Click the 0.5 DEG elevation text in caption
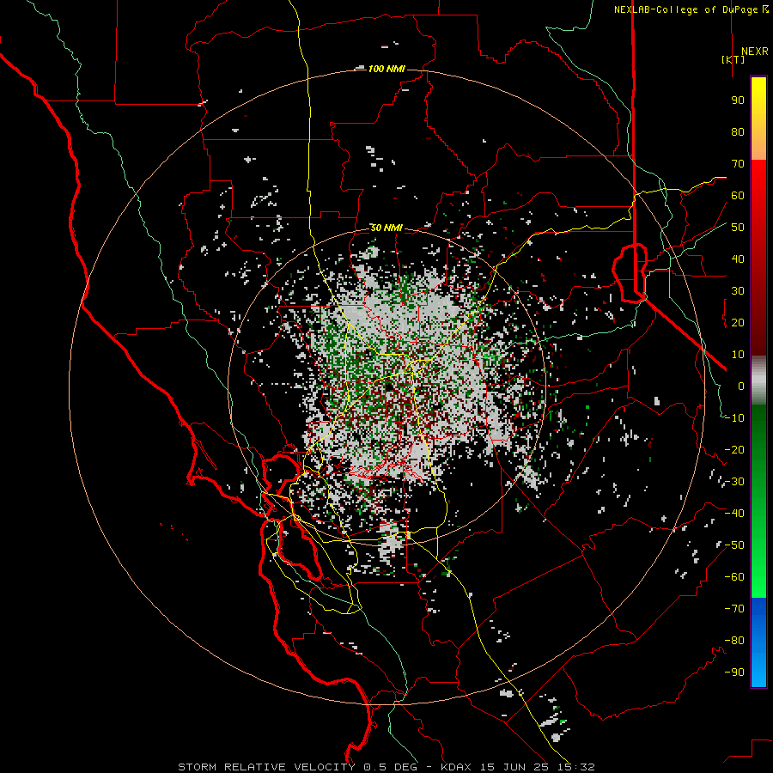Viewport: 773px width, 773px height. (x=390, y=767)
